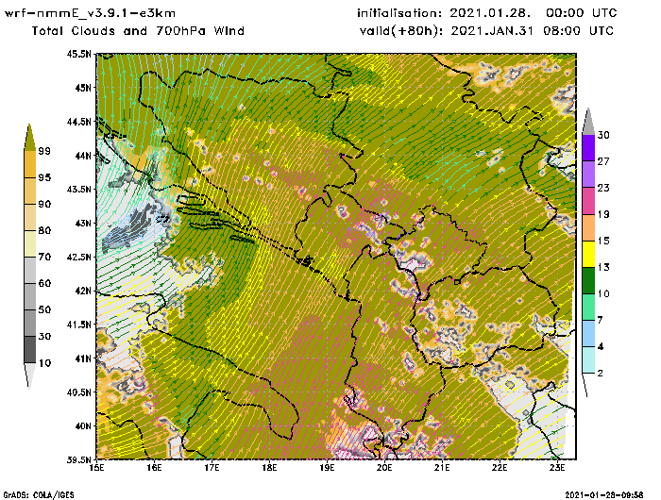The image size is (661, 500).
Task: Click the 19E longitude label
Action: [x=327, y=468]
